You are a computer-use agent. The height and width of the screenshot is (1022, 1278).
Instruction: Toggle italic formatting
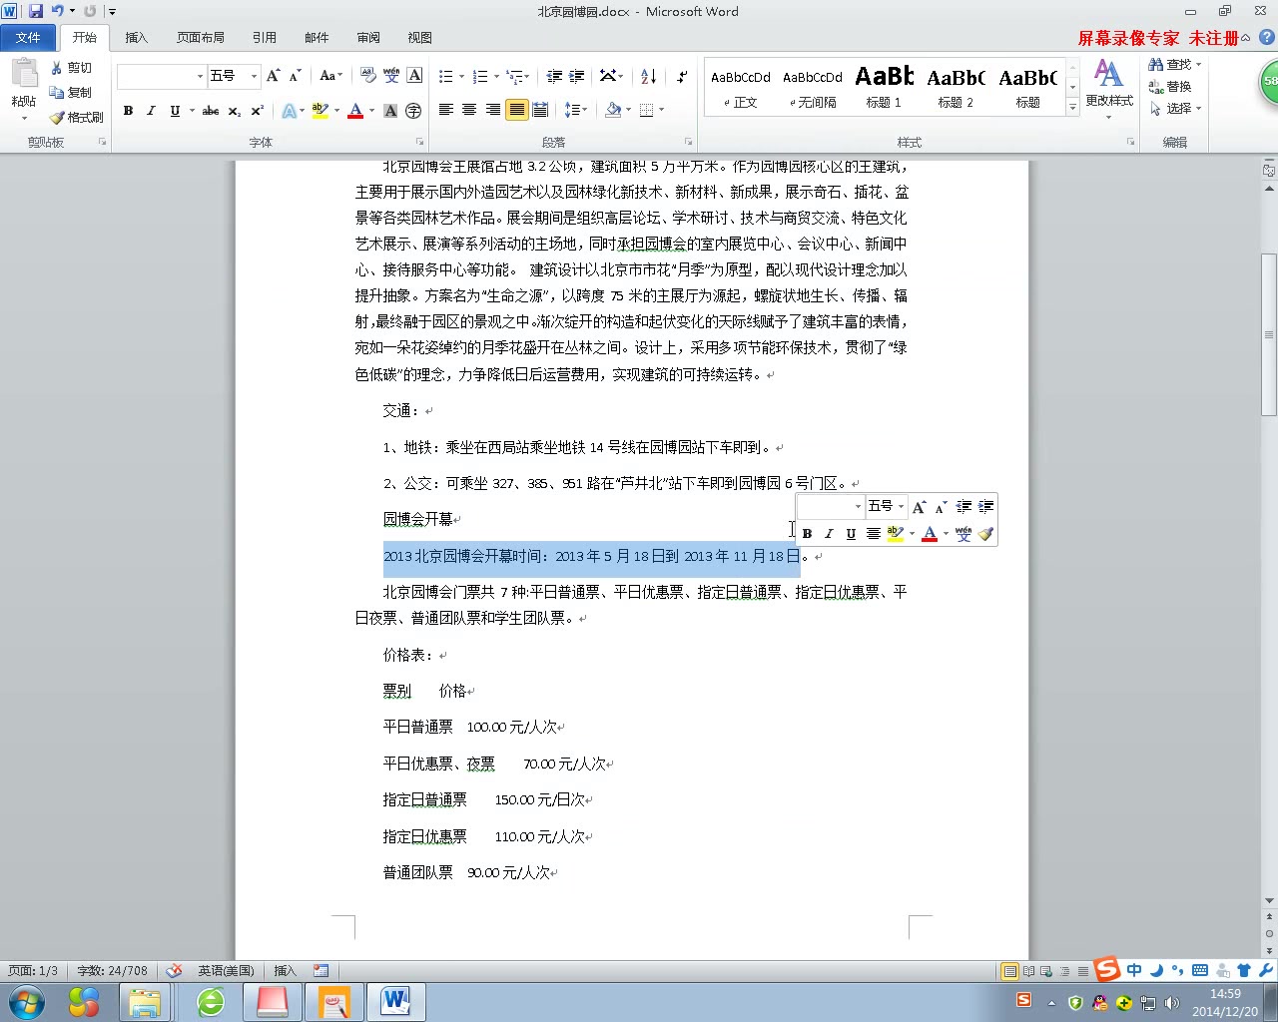click(151, 111)
